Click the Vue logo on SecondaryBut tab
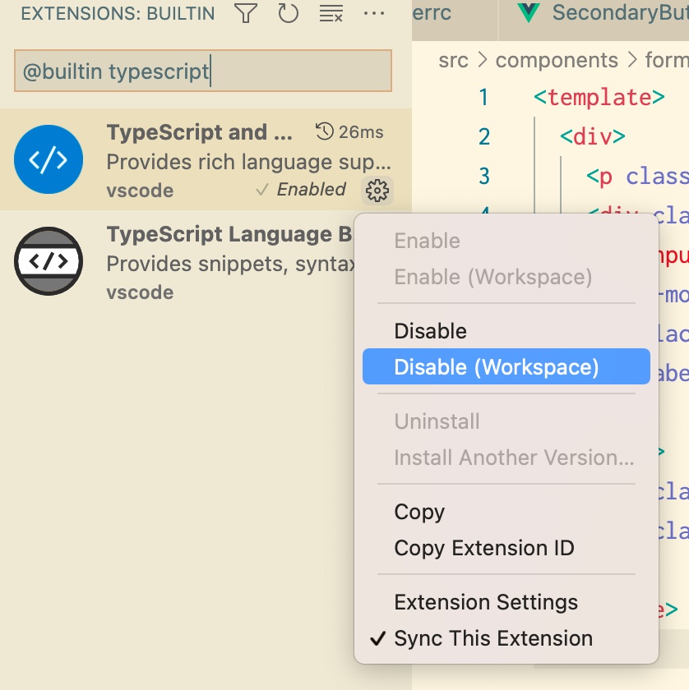 tap(528, 13)
